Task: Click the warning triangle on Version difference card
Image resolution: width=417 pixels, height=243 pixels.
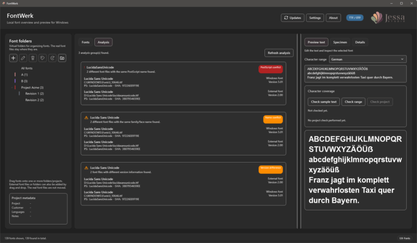Action: point(86,167)
